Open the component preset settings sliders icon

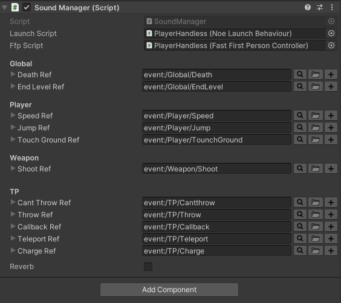point(320,7)
